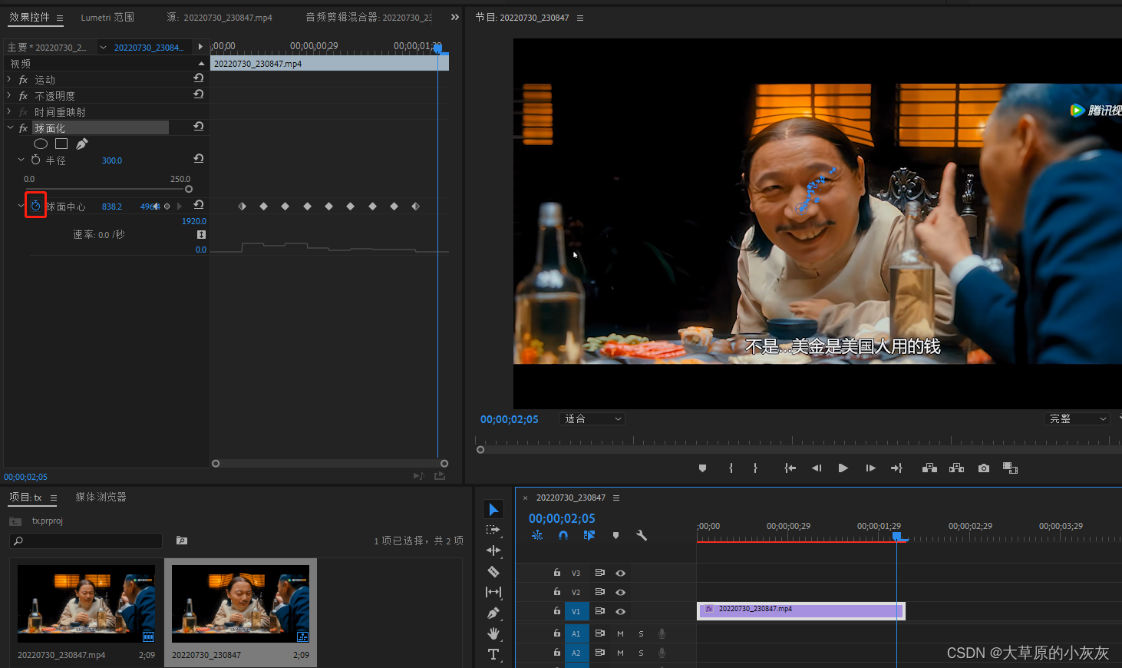Go to Out point
This screenshot has height=668, width=1122.
(896, 468)
